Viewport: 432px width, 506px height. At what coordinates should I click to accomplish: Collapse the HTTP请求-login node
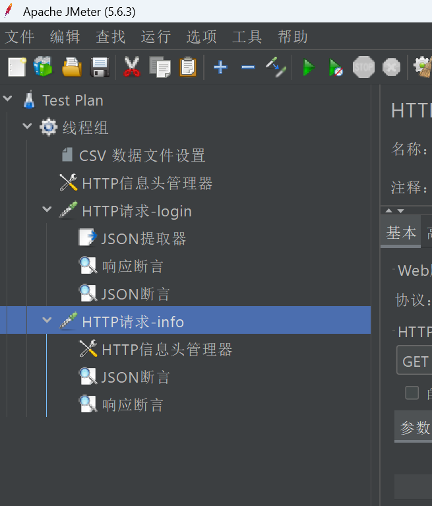click(x=47, y=208)
